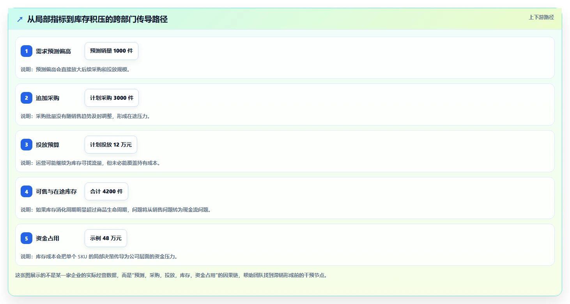The height and width of the screenshot is (304, 570).
Task: Select step badge number 2
Action: 27,98
